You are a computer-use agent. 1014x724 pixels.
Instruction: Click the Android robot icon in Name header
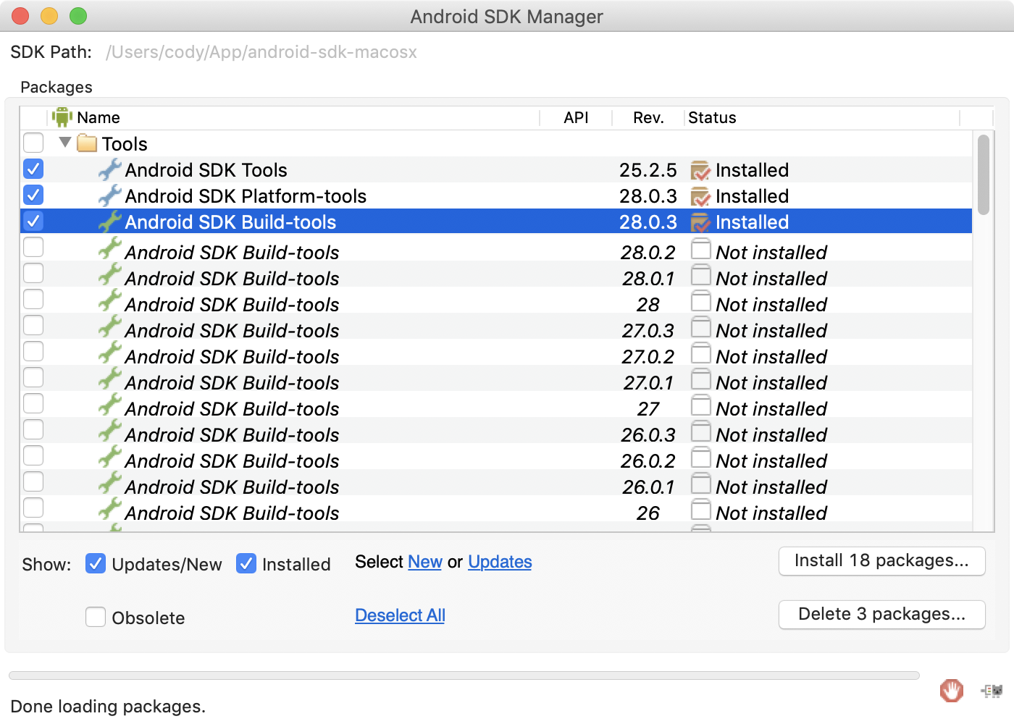click(62, 117)
